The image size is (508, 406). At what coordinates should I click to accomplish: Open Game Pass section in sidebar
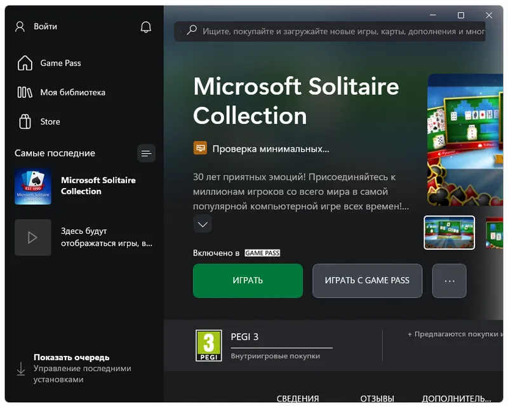(60, 63)
